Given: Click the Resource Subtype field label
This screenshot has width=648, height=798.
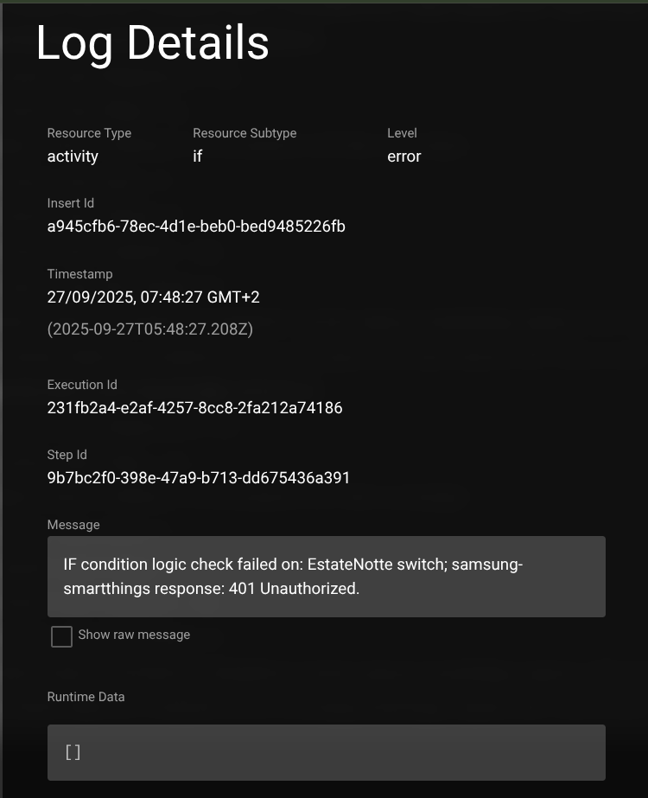Looking at the screenshot, I should (x=245, y=133).
